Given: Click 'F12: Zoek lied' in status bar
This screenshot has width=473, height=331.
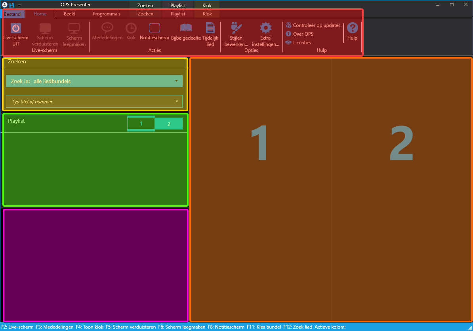Looking at the screenshot, I should [298, 327].
